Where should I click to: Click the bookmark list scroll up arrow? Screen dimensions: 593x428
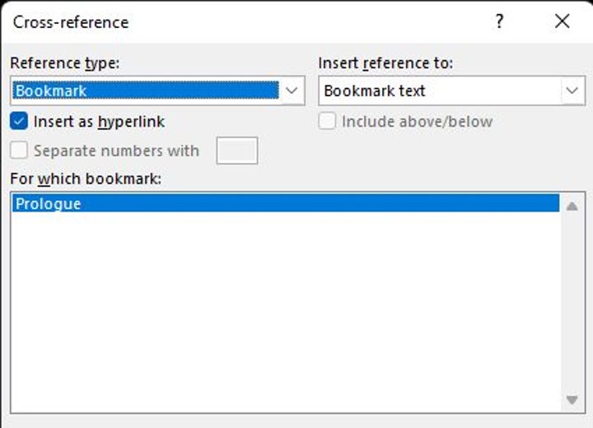[572, 206]
